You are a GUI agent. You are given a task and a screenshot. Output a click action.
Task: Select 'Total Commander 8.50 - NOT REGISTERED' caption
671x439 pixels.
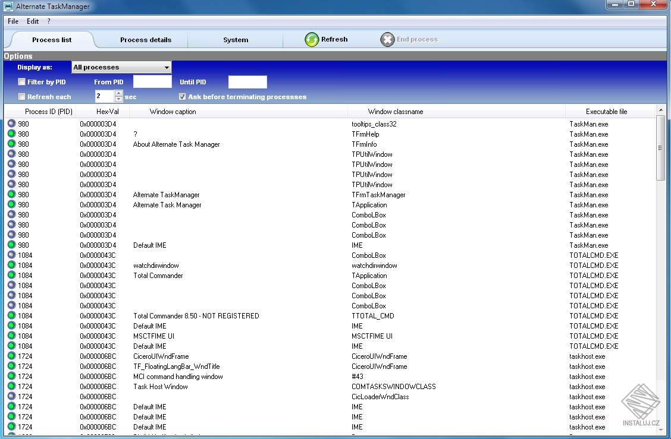(196, 316)
